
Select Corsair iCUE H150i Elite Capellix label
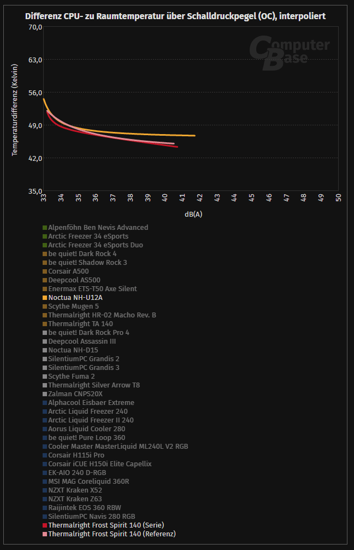pyautogui.click(x=100, y=464)
